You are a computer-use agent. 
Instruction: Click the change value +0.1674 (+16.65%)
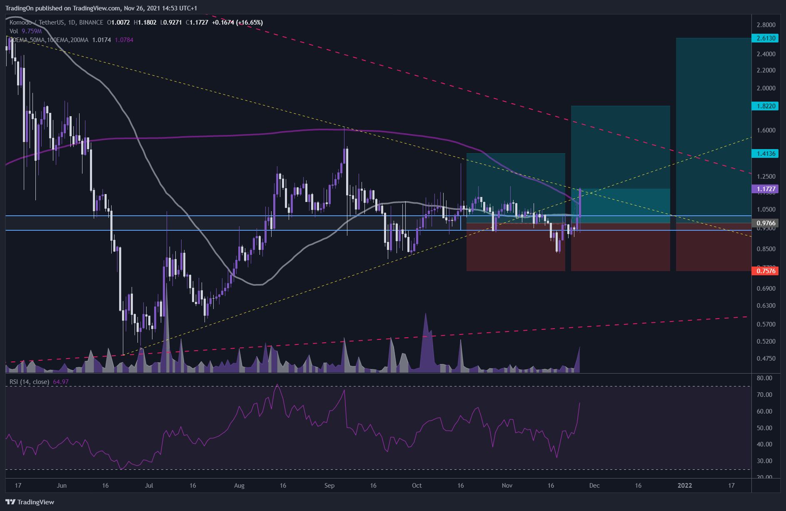click(x=237, y=22)
